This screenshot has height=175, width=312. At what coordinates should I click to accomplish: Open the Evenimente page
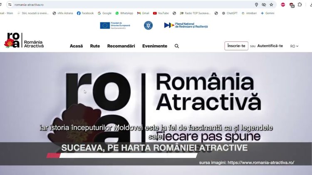pos(155,46)
